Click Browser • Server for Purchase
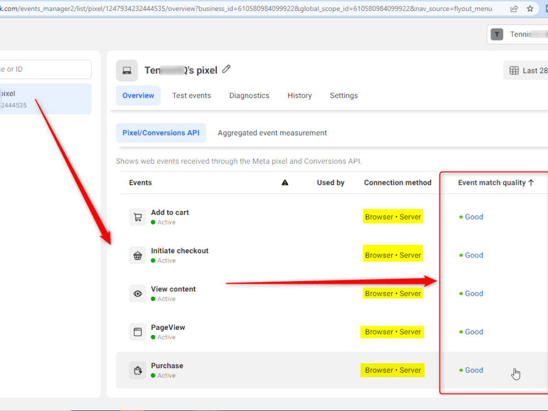The image size is (548, 411). point(392,370)
